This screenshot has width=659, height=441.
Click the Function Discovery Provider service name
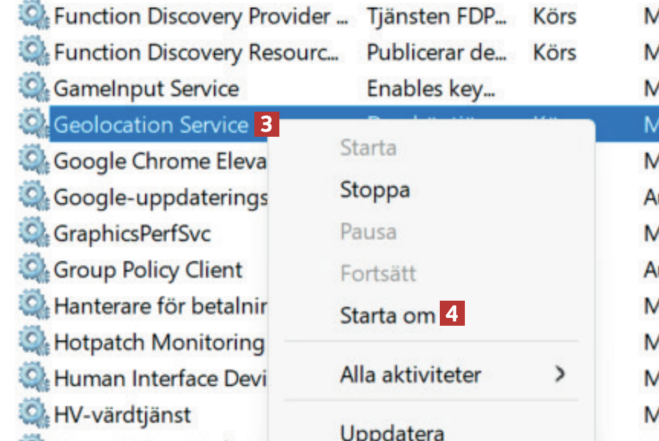point(201,15)
